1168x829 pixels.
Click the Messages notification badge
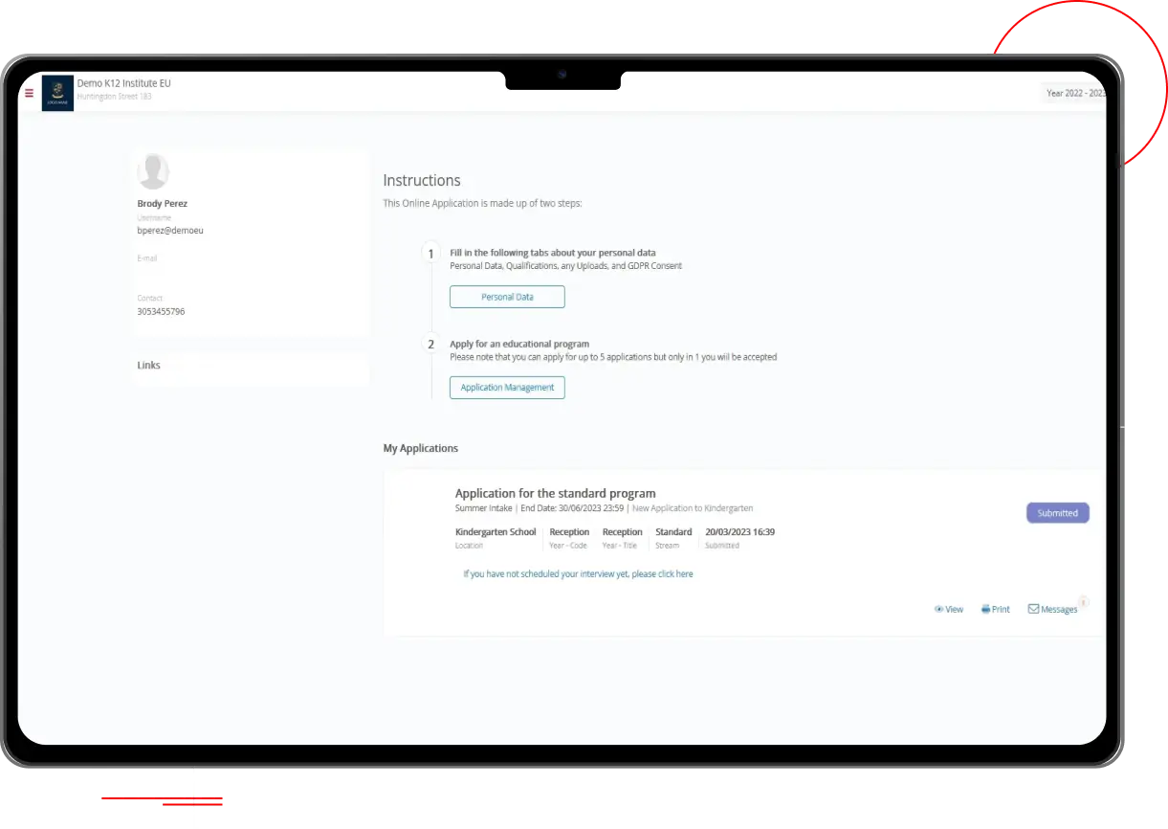click(1083, 602)
